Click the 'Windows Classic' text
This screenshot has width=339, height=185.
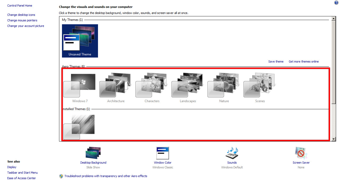pyautogui.click(x=163, y=167)
